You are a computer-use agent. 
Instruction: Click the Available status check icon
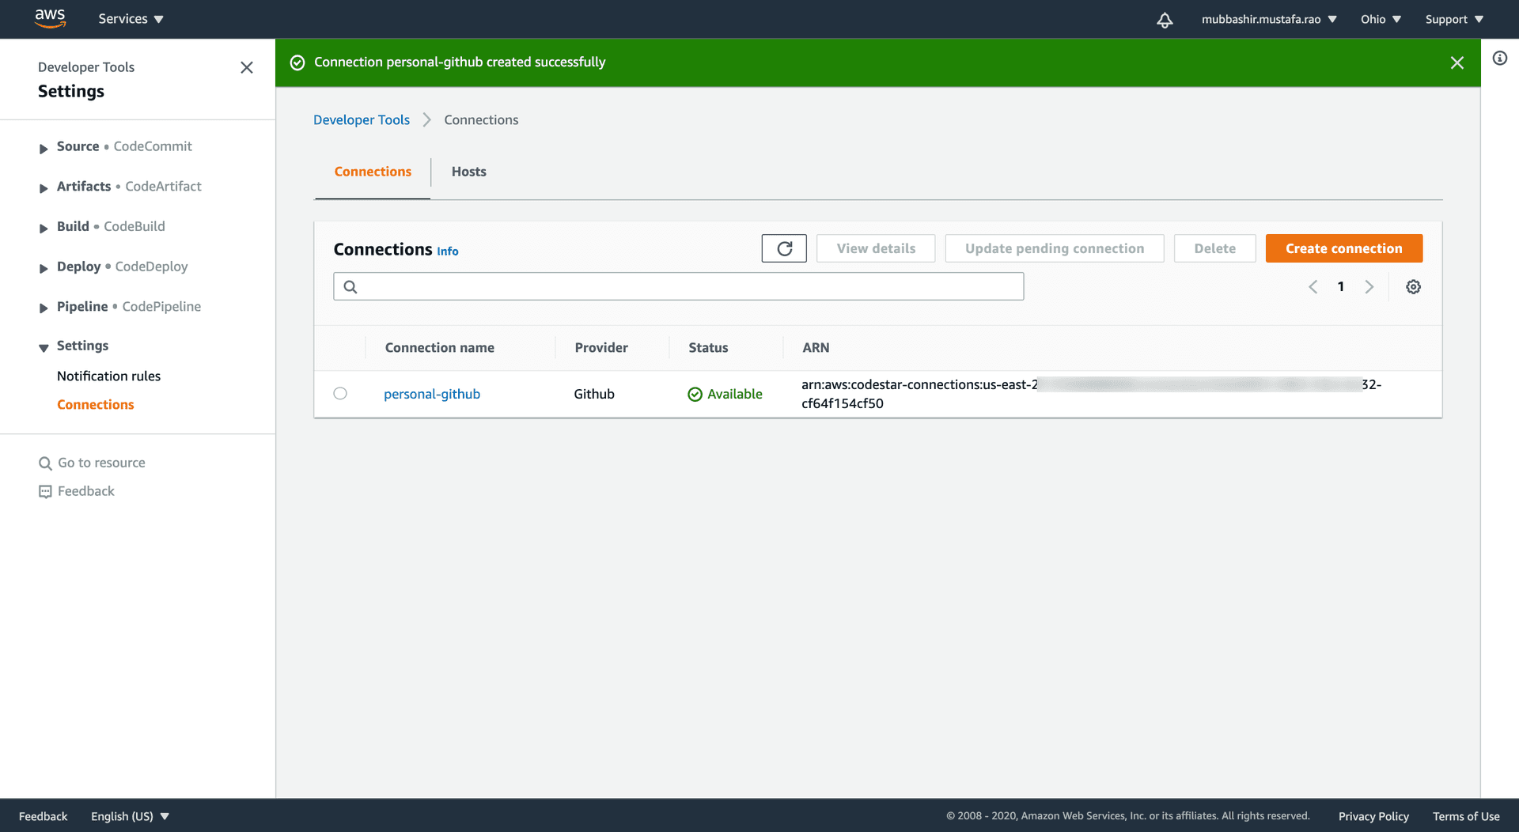[695, 395]
